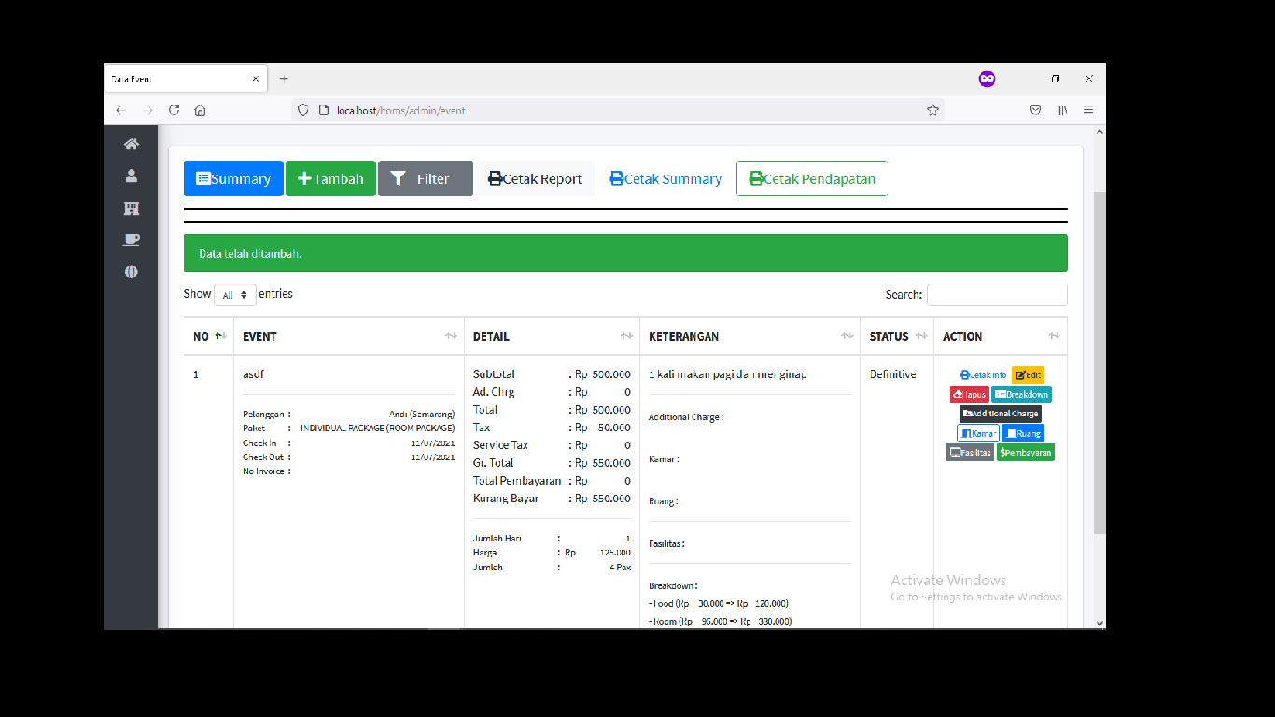Click the green Tambah button
Viewport: 1275px width, 717px height.
click(x=330, y=178)
